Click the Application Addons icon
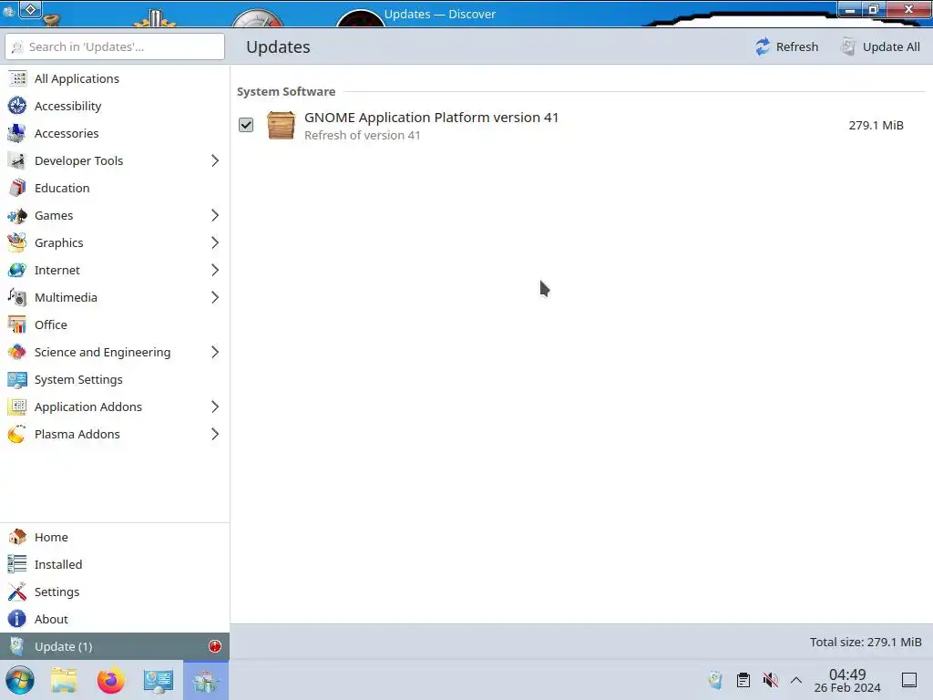Viewport: 933px width, 700px height. click(17, 407)
